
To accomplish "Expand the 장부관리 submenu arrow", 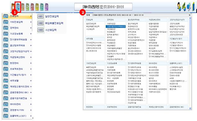I will point(31,28).
